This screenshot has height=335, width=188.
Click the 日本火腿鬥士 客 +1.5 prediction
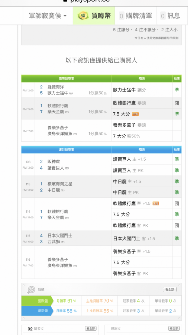pos(134,239)
